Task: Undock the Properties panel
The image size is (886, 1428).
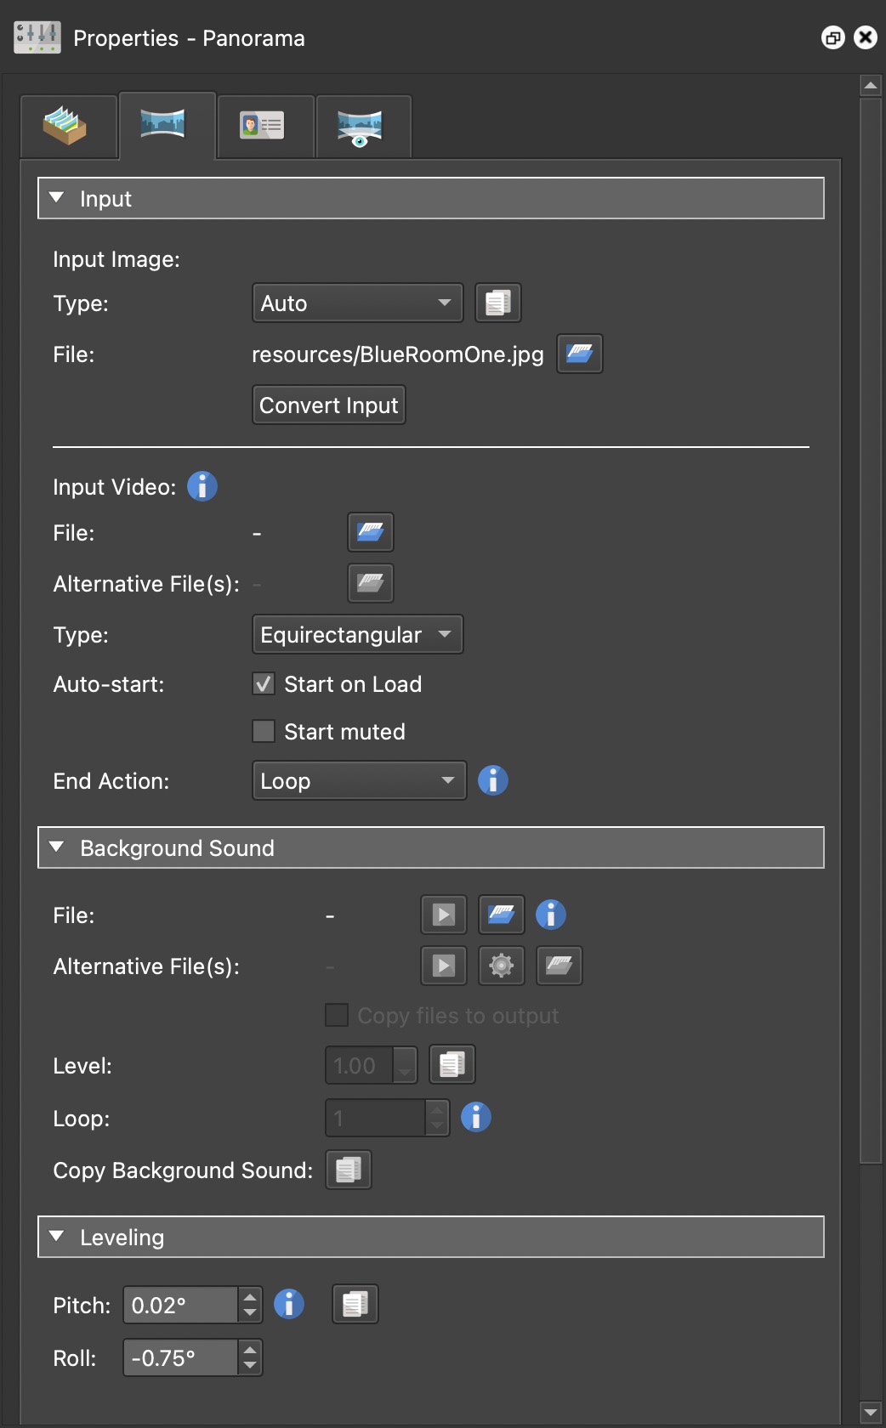Action: (x=832, y=37)
